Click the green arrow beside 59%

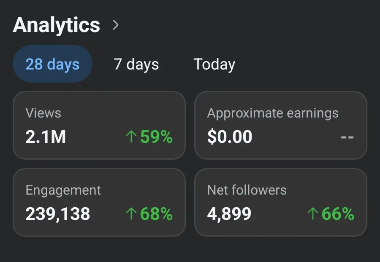click(x=131, y=136)
